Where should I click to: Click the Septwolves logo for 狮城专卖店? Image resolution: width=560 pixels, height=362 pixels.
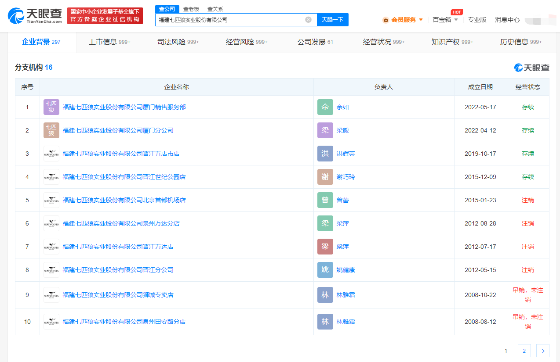[51, 295]
